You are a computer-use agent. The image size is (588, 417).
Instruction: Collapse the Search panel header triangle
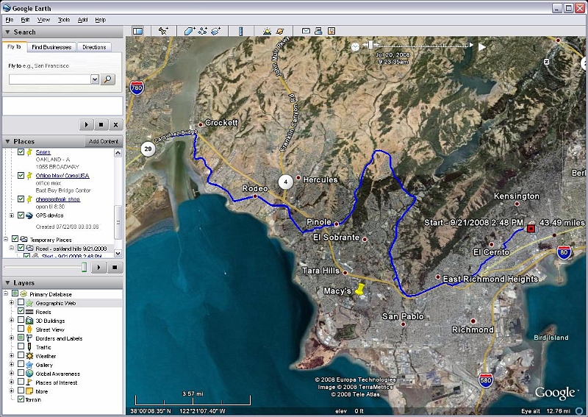coord(7,32)
